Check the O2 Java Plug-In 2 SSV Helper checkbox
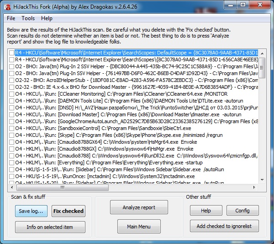The width and height of the screenshot is (274, 244). click(11, 66)
